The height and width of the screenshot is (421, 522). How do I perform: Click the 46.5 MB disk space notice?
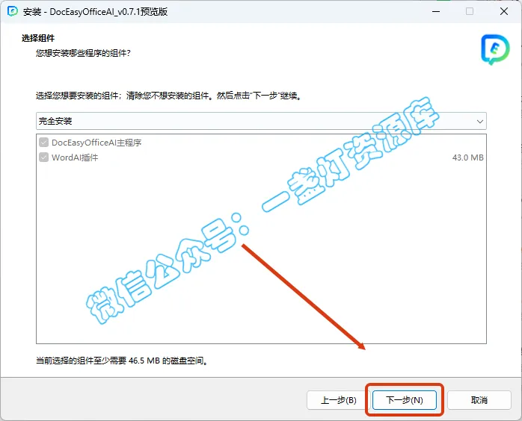pyautogui.click(x=122, y=361)
